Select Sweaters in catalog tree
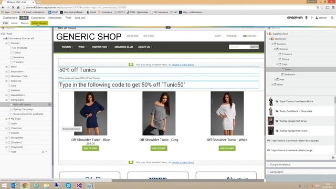The width and height of the screenshot is (336, 189). click(x=290, y=75)
